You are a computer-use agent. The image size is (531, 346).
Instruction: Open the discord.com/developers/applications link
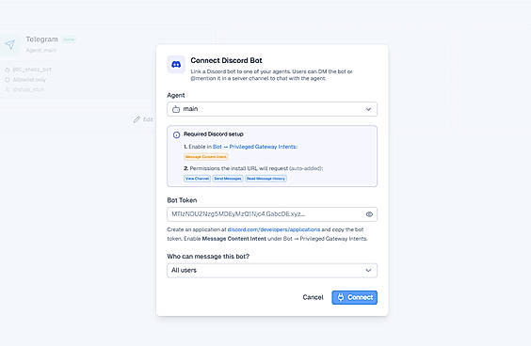[x=274, y=229]
